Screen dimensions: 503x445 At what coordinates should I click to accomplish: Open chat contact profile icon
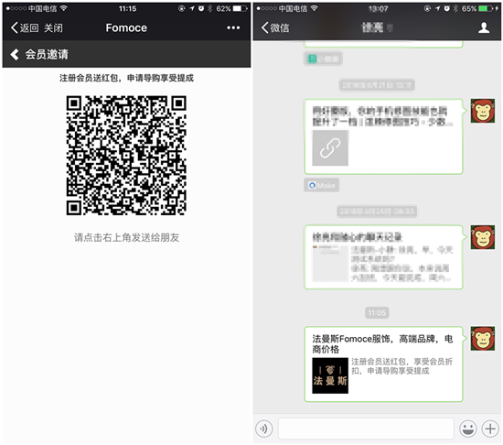pyautogui.click(x=484, y=28)
